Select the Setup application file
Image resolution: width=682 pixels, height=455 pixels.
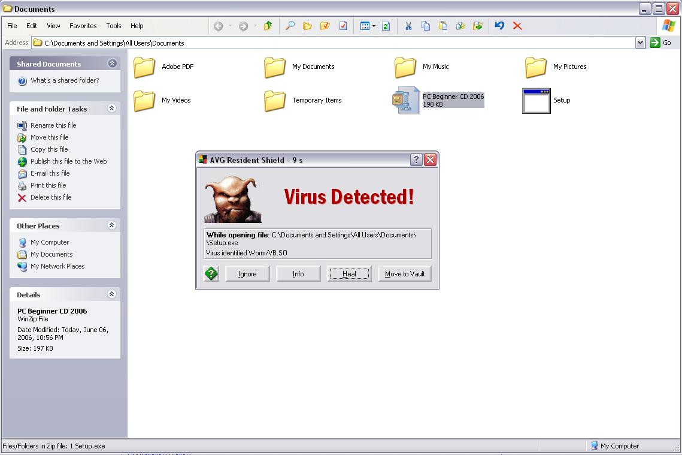coord(546,101)
